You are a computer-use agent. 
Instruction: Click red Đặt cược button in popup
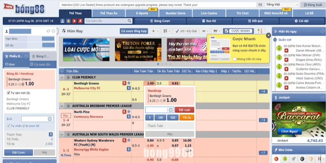(x=185, y=110)
